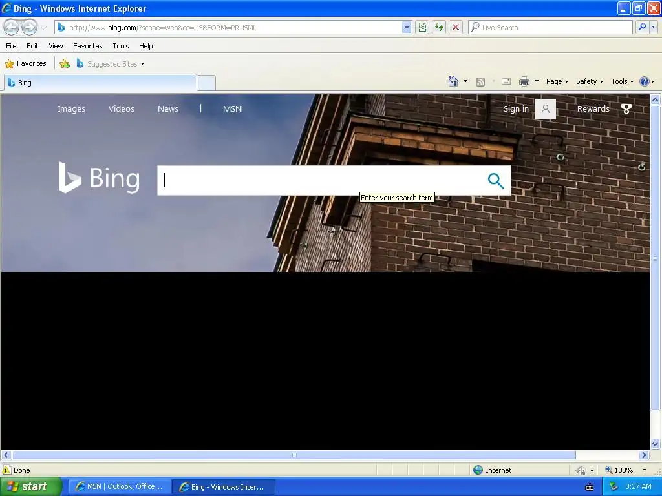Viewport: 662px width, 496px height.
Task: Open the Tools command bar menu
Action: click(x=623, y=81)
